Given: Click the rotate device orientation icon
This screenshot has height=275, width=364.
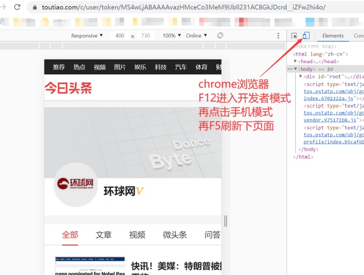Looking at the screenshot, I should point(220,35).
